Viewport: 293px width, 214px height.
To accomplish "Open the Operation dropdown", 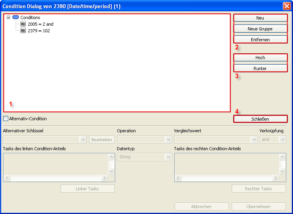I will pos(168,140).
